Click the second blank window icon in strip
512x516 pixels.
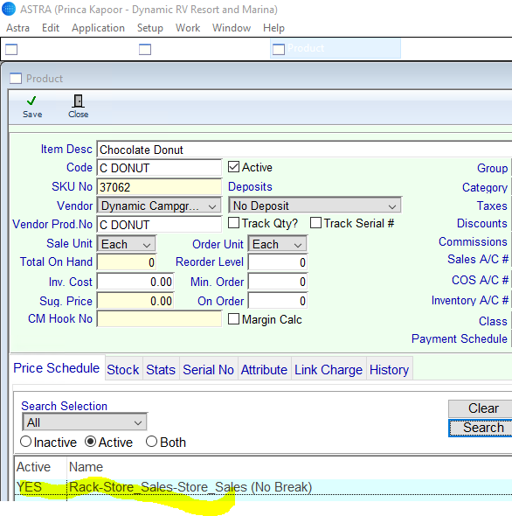pyautogui.click(x=145, y=49)
